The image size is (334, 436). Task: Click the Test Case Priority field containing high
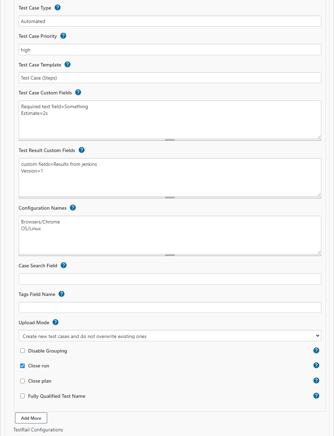[170, 50]
